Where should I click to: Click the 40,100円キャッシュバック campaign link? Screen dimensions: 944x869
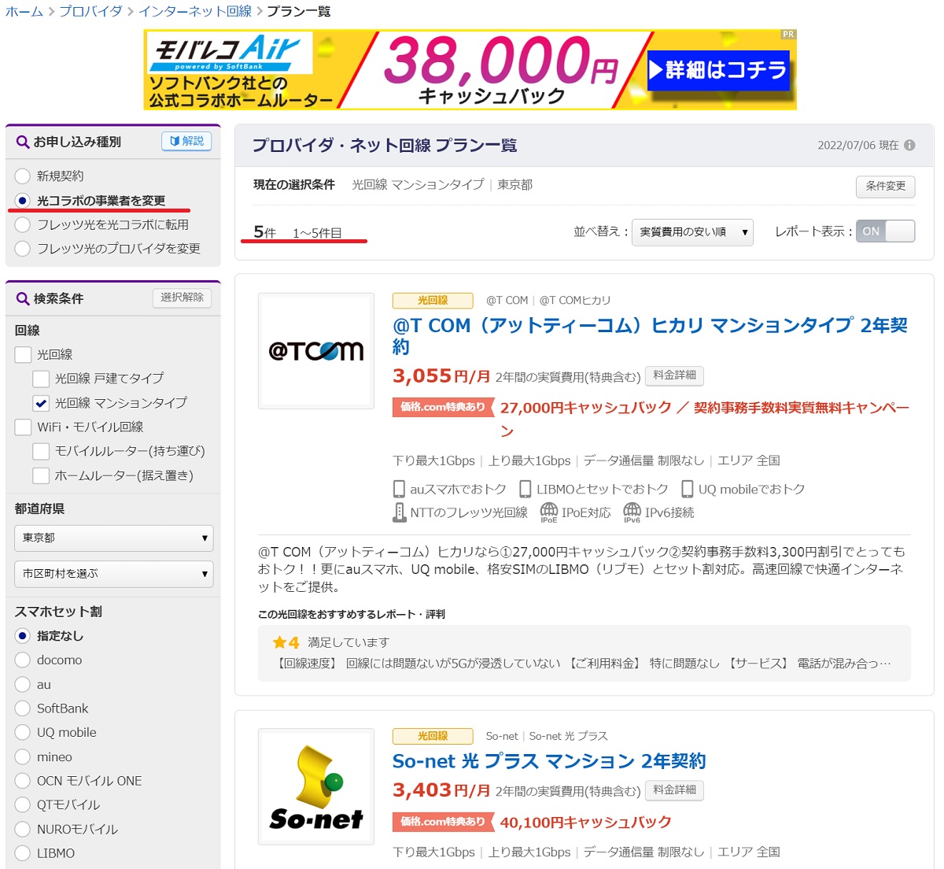click(585, 823)
